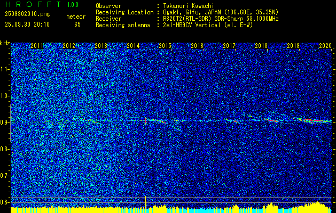Click location Ogaki, Gifu, JAPAN text
This screenshot has height=213, width=336.
[221, 12]
